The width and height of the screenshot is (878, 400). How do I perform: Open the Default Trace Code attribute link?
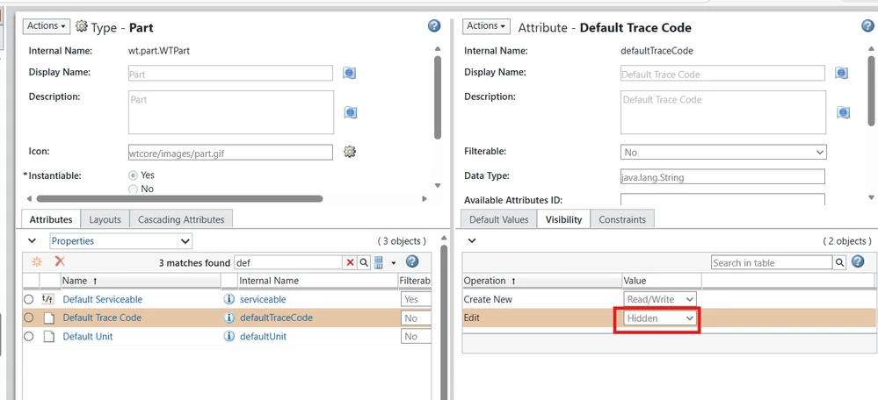coord(102,318)
